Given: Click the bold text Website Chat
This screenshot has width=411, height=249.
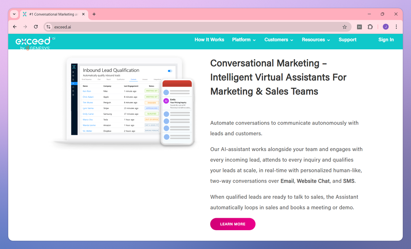Looking at the screenshot, I should click(x=313, y=181).
